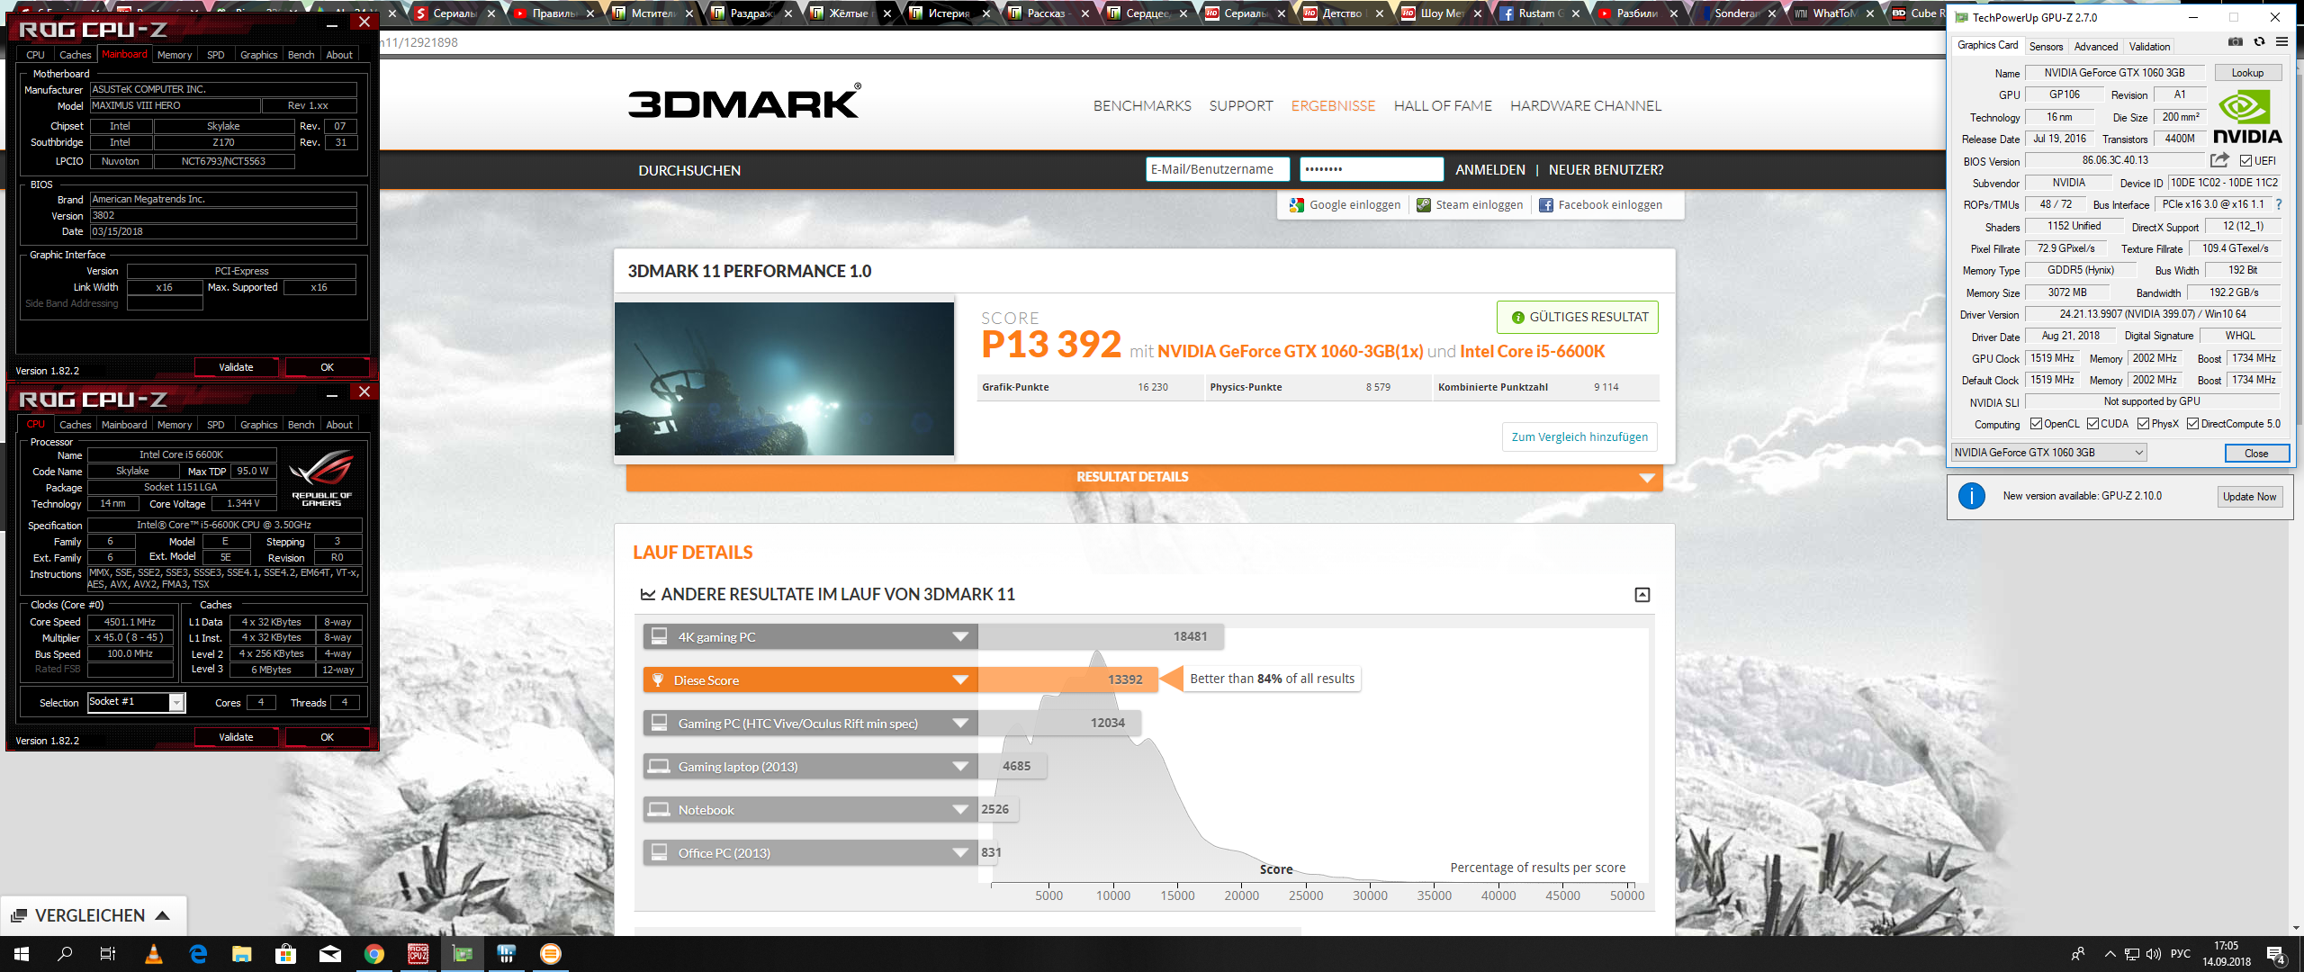Take a GPU-Z screenshot with camera icon
This screenshot has width=2304, height=972.
click(x=2235, y=41)
